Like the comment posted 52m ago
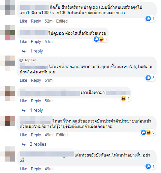The image size is (161, 173). (x=24, y=21)
